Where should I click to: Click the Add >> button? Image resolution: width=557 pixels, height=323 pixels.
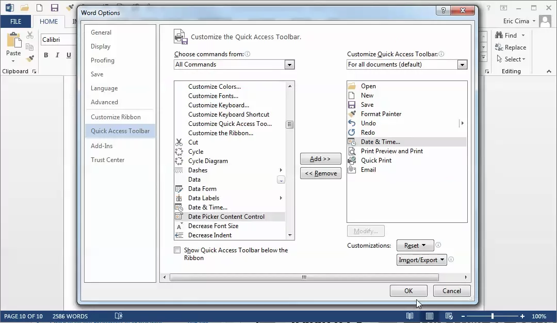(x=320, y=159)
